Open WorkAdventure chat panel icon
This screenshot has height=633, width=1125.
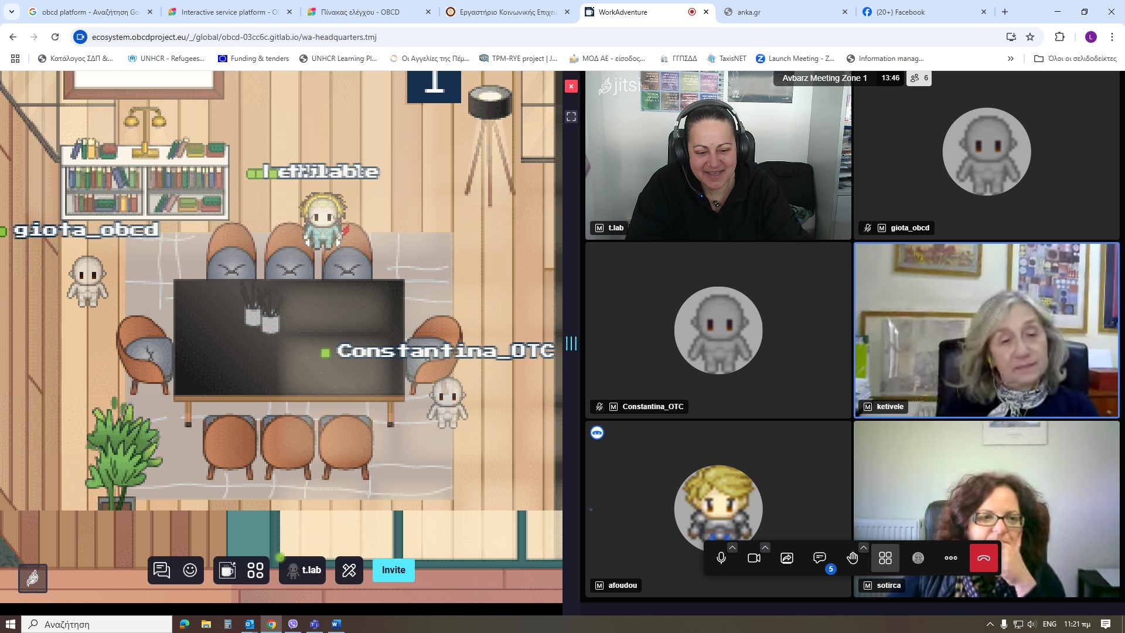pos(162,570)
